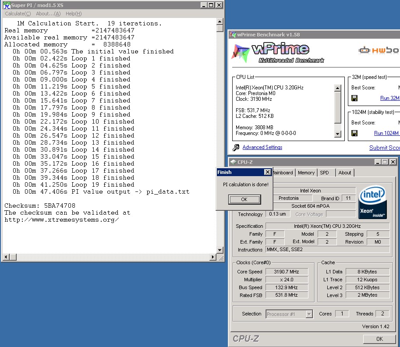Image resolution: width=400 pixels, height=347 pixels.
Task: Click the Checksum: 5BA74708 line
Action: 40,205
